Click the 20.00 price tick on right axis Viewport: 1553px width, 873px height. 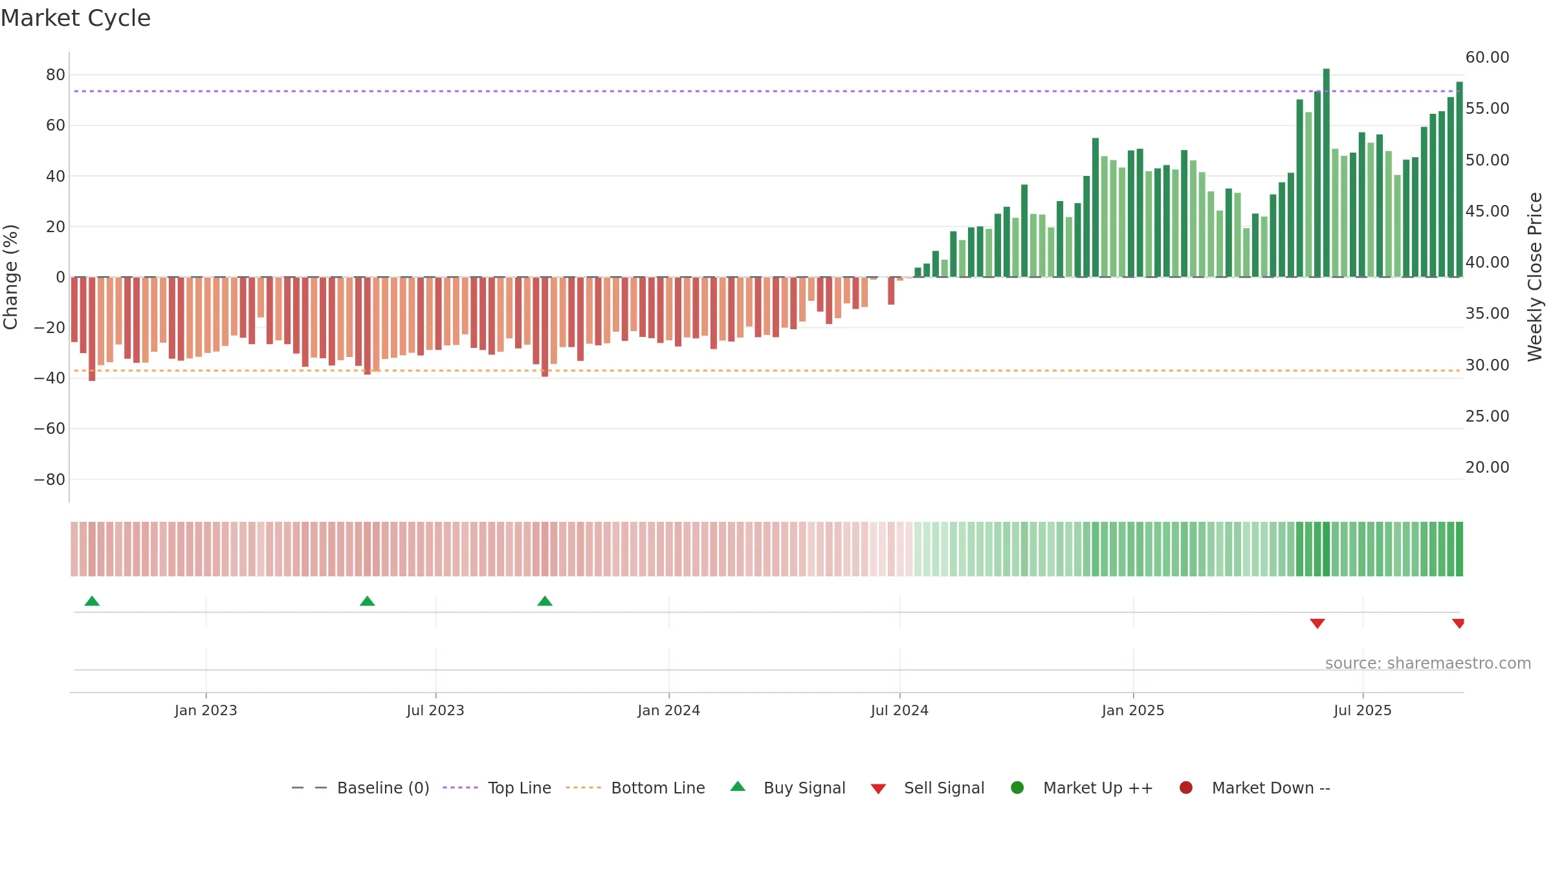(x=1487, y=468)
